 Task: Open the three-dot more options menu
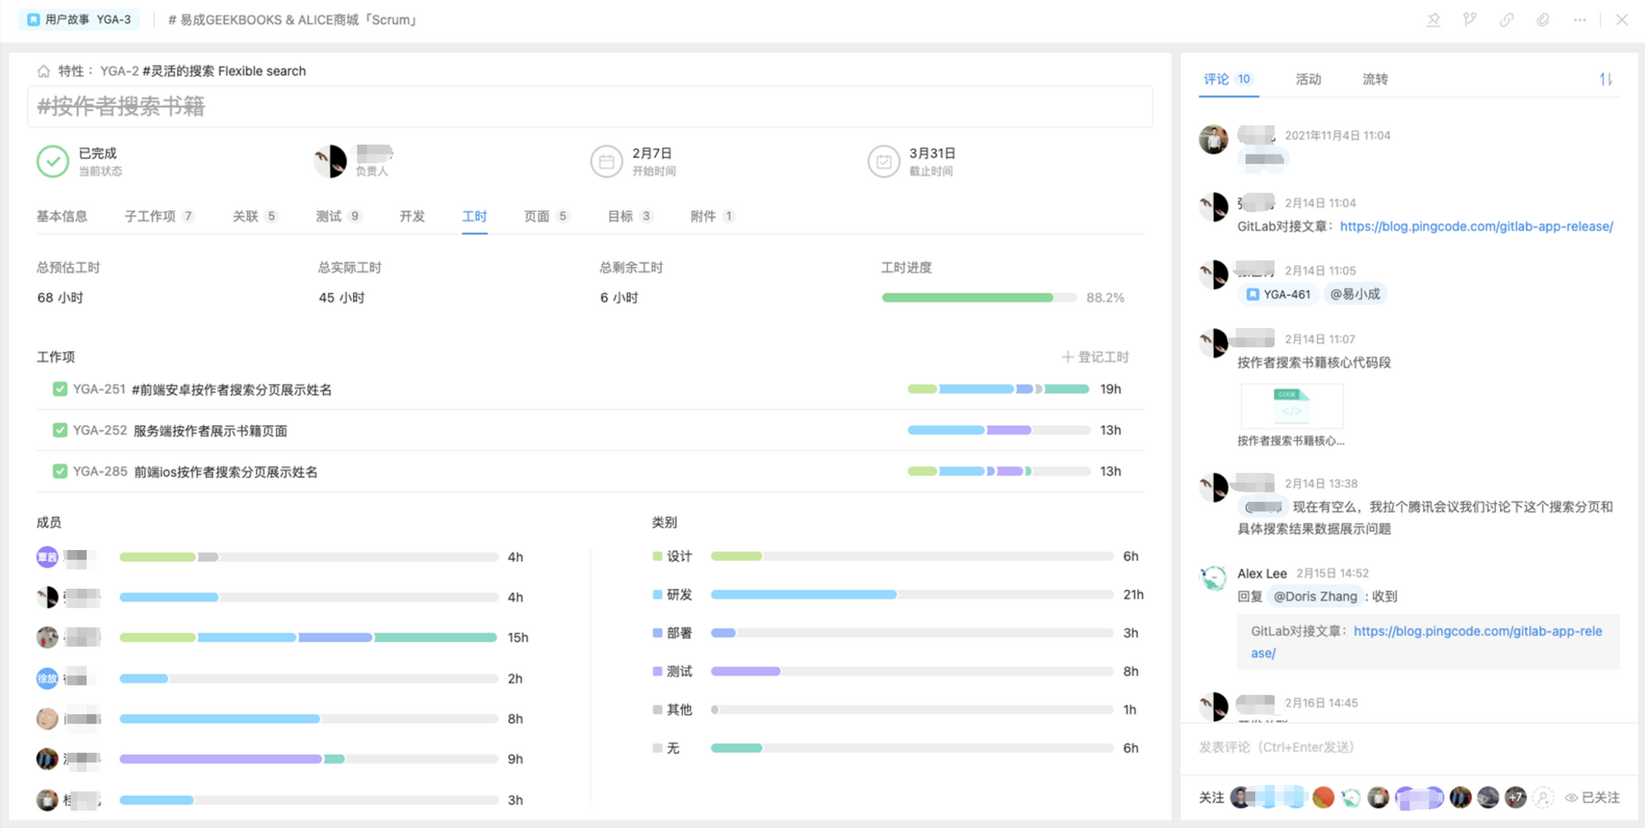[1579, 20]
